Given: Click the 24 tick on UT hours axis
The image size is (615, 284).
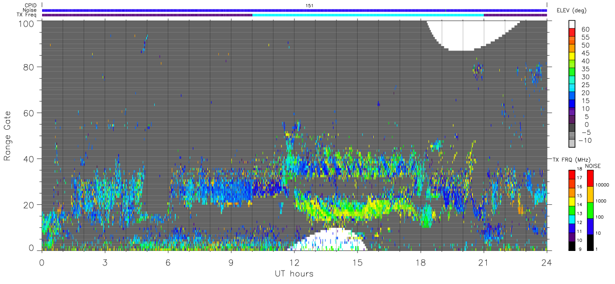Looking at the screenshot, I should pyautogui.click(x=546, y=262).
